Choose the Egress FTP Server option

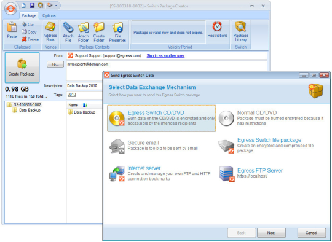click(x=251, y=173)
